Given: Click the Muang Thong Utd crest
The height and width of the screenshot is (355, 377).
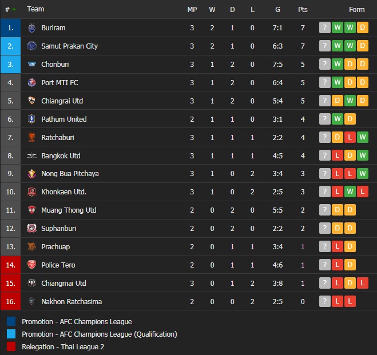Looking at the screenshot, I should tap(31, 210).
